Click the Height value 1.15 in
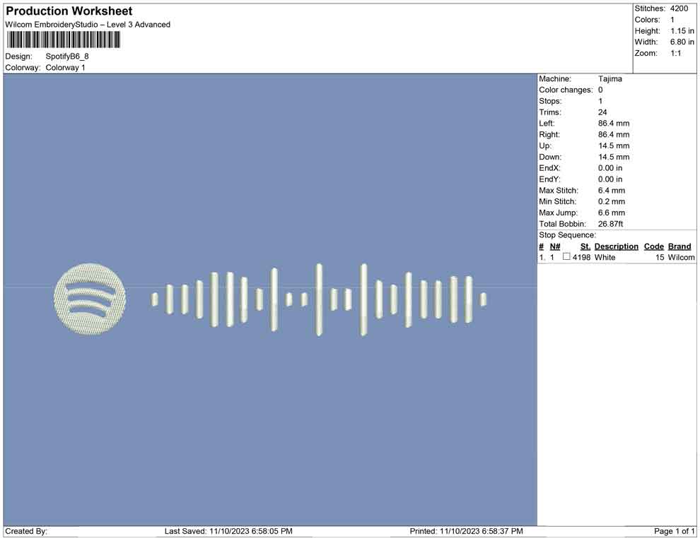Viewport: 700px width, 538px height. click(682, 31)
